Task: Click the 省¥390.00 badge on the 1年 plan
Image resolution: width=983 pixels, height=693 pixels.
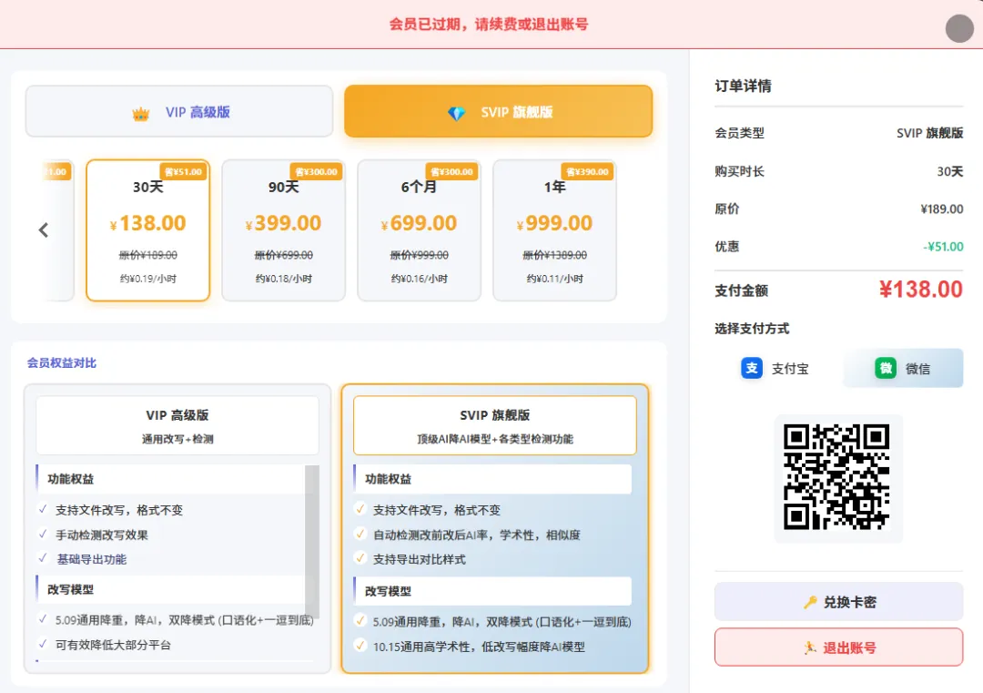Action: pyautogui.click(x=587, y=172)
